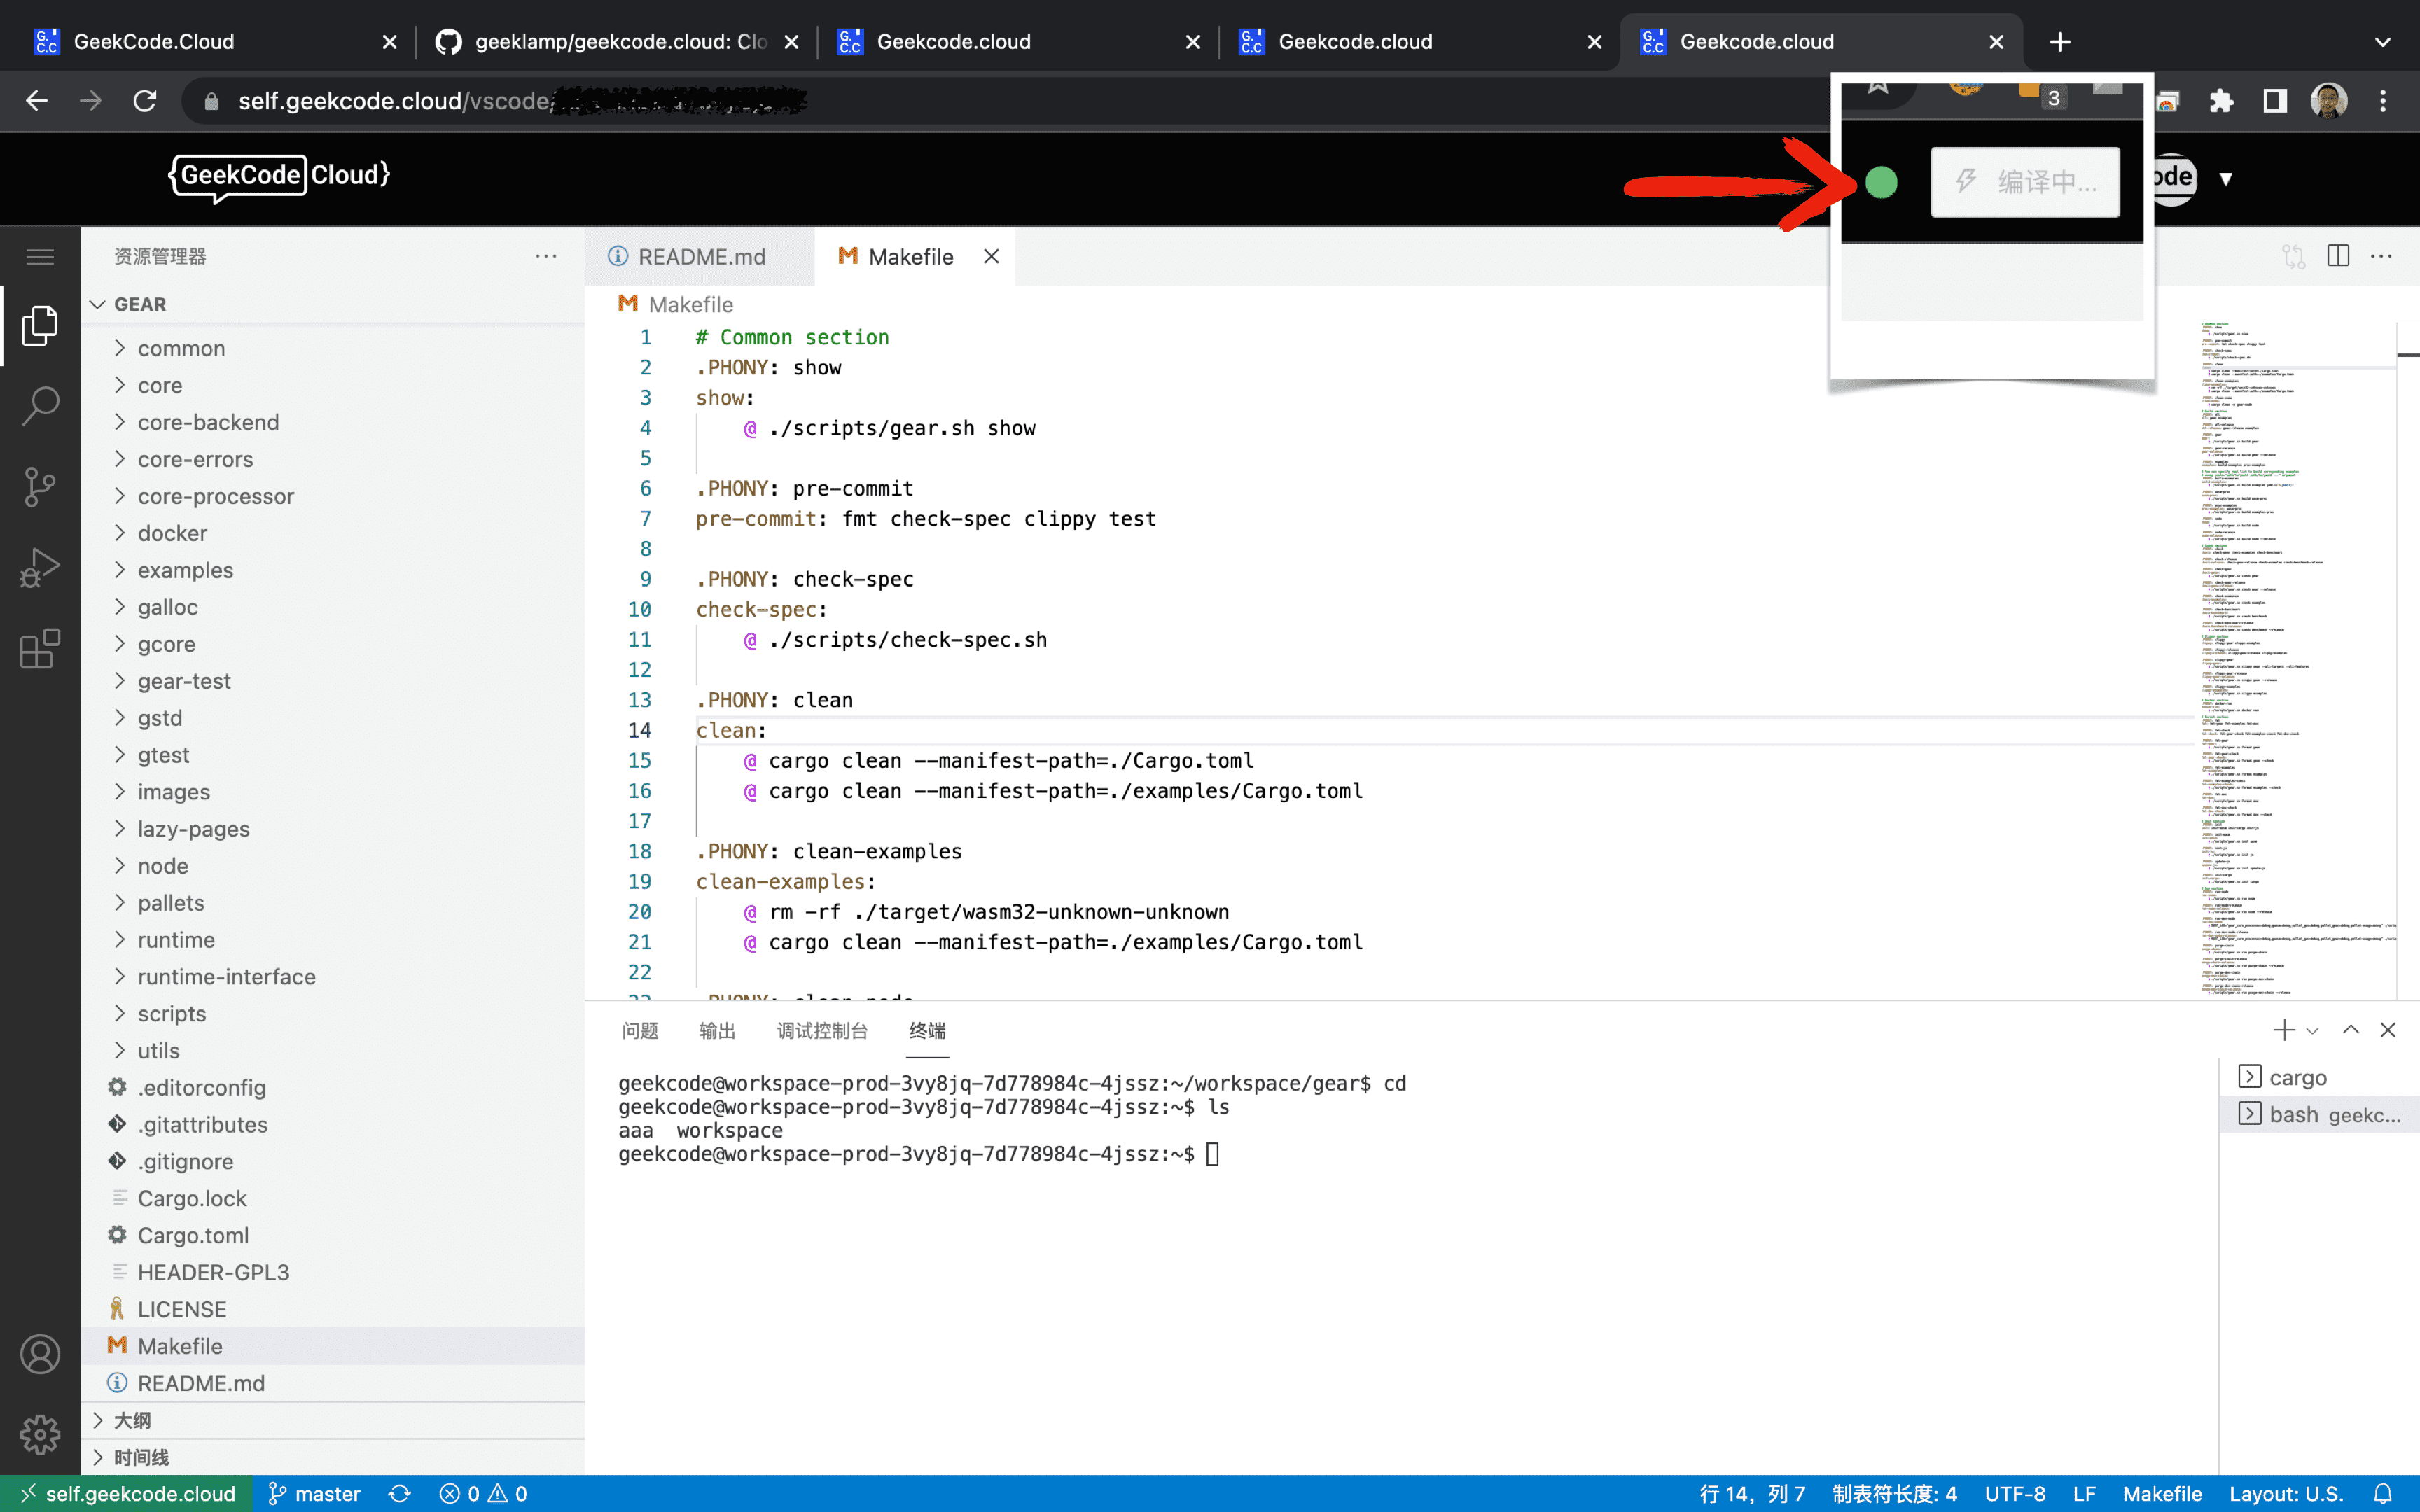The image size is (2420, 1512).
Task: Collapse the terminal panel with the chevron
Action: (x=2350, y=1030)
